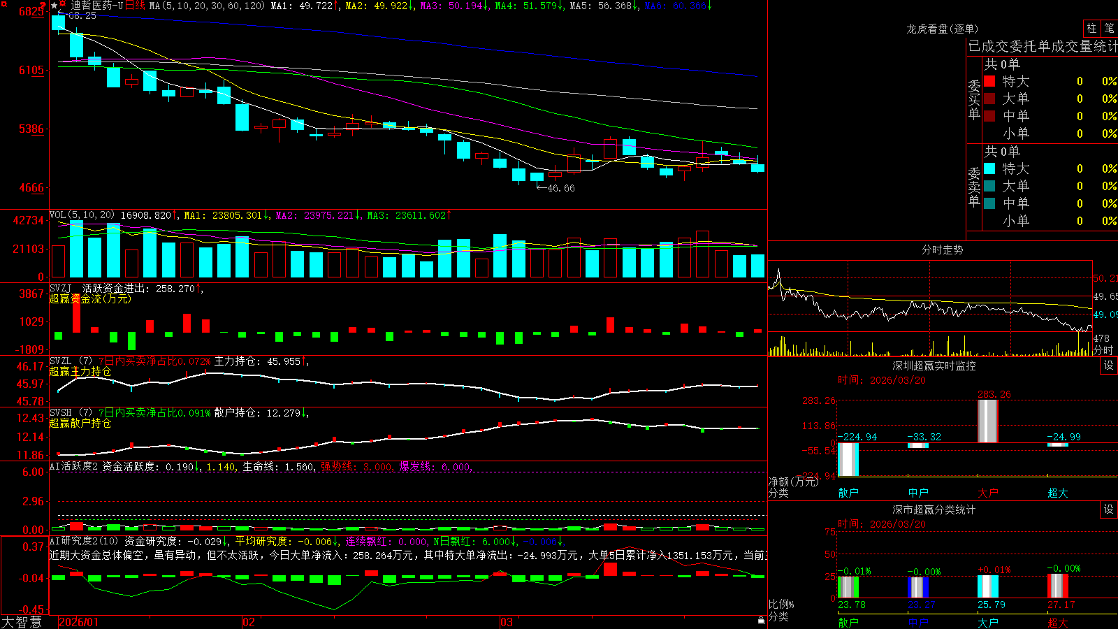
Task: Click the 超赢资金流(万元) label
Action: [x=90, y=298]
